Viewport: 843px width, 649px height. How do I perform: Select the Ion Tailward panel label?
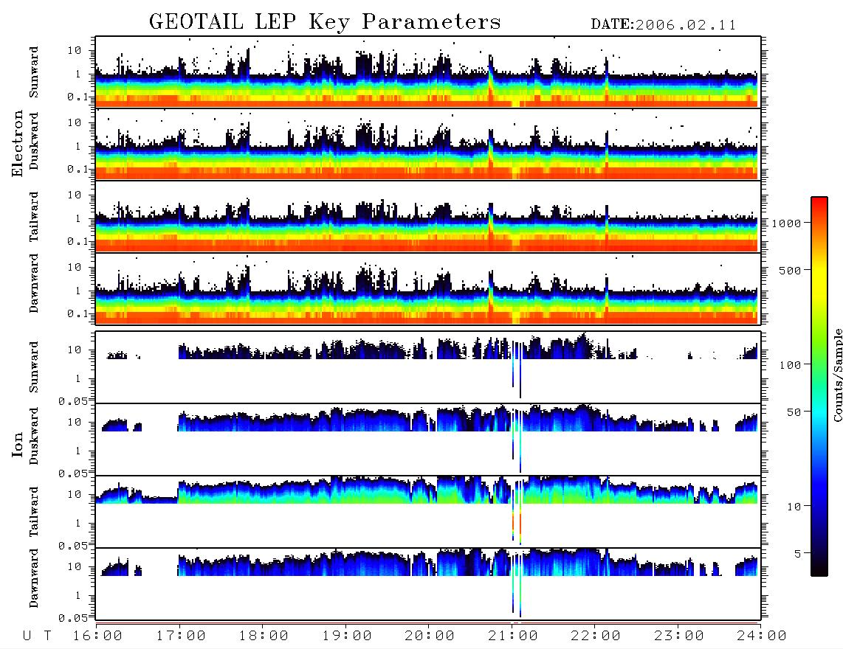click(x=34, y=512)
